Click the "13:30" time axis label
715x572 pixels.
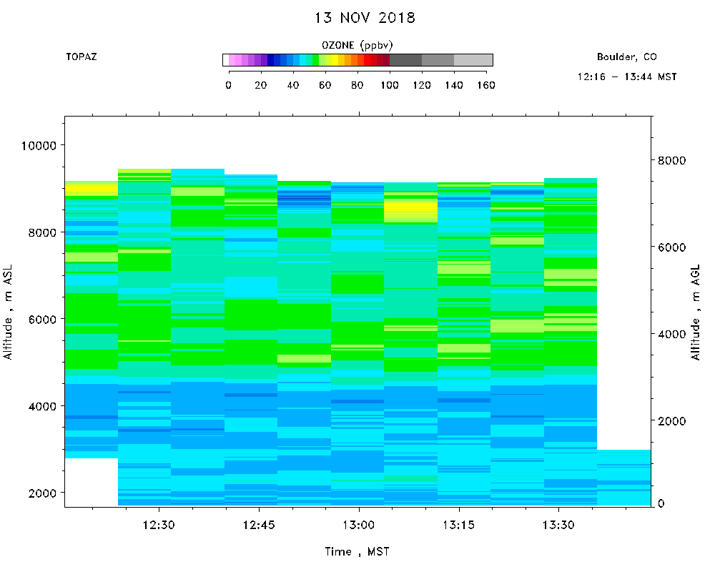(558, 525)
